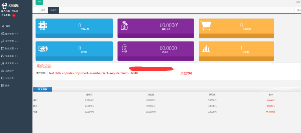Image resolution: width=301 pixels, height=133 pixels.
Task: Click the finance window icon in the sidebar
Action: [3, 48]
